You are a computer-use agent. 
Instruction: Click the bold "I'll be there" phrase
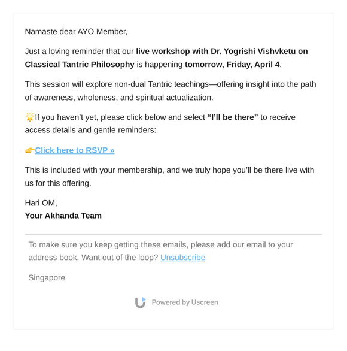(233, 117)
